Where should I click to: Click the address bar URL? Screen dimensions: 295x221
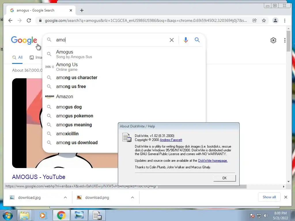(x=146, y=20)
